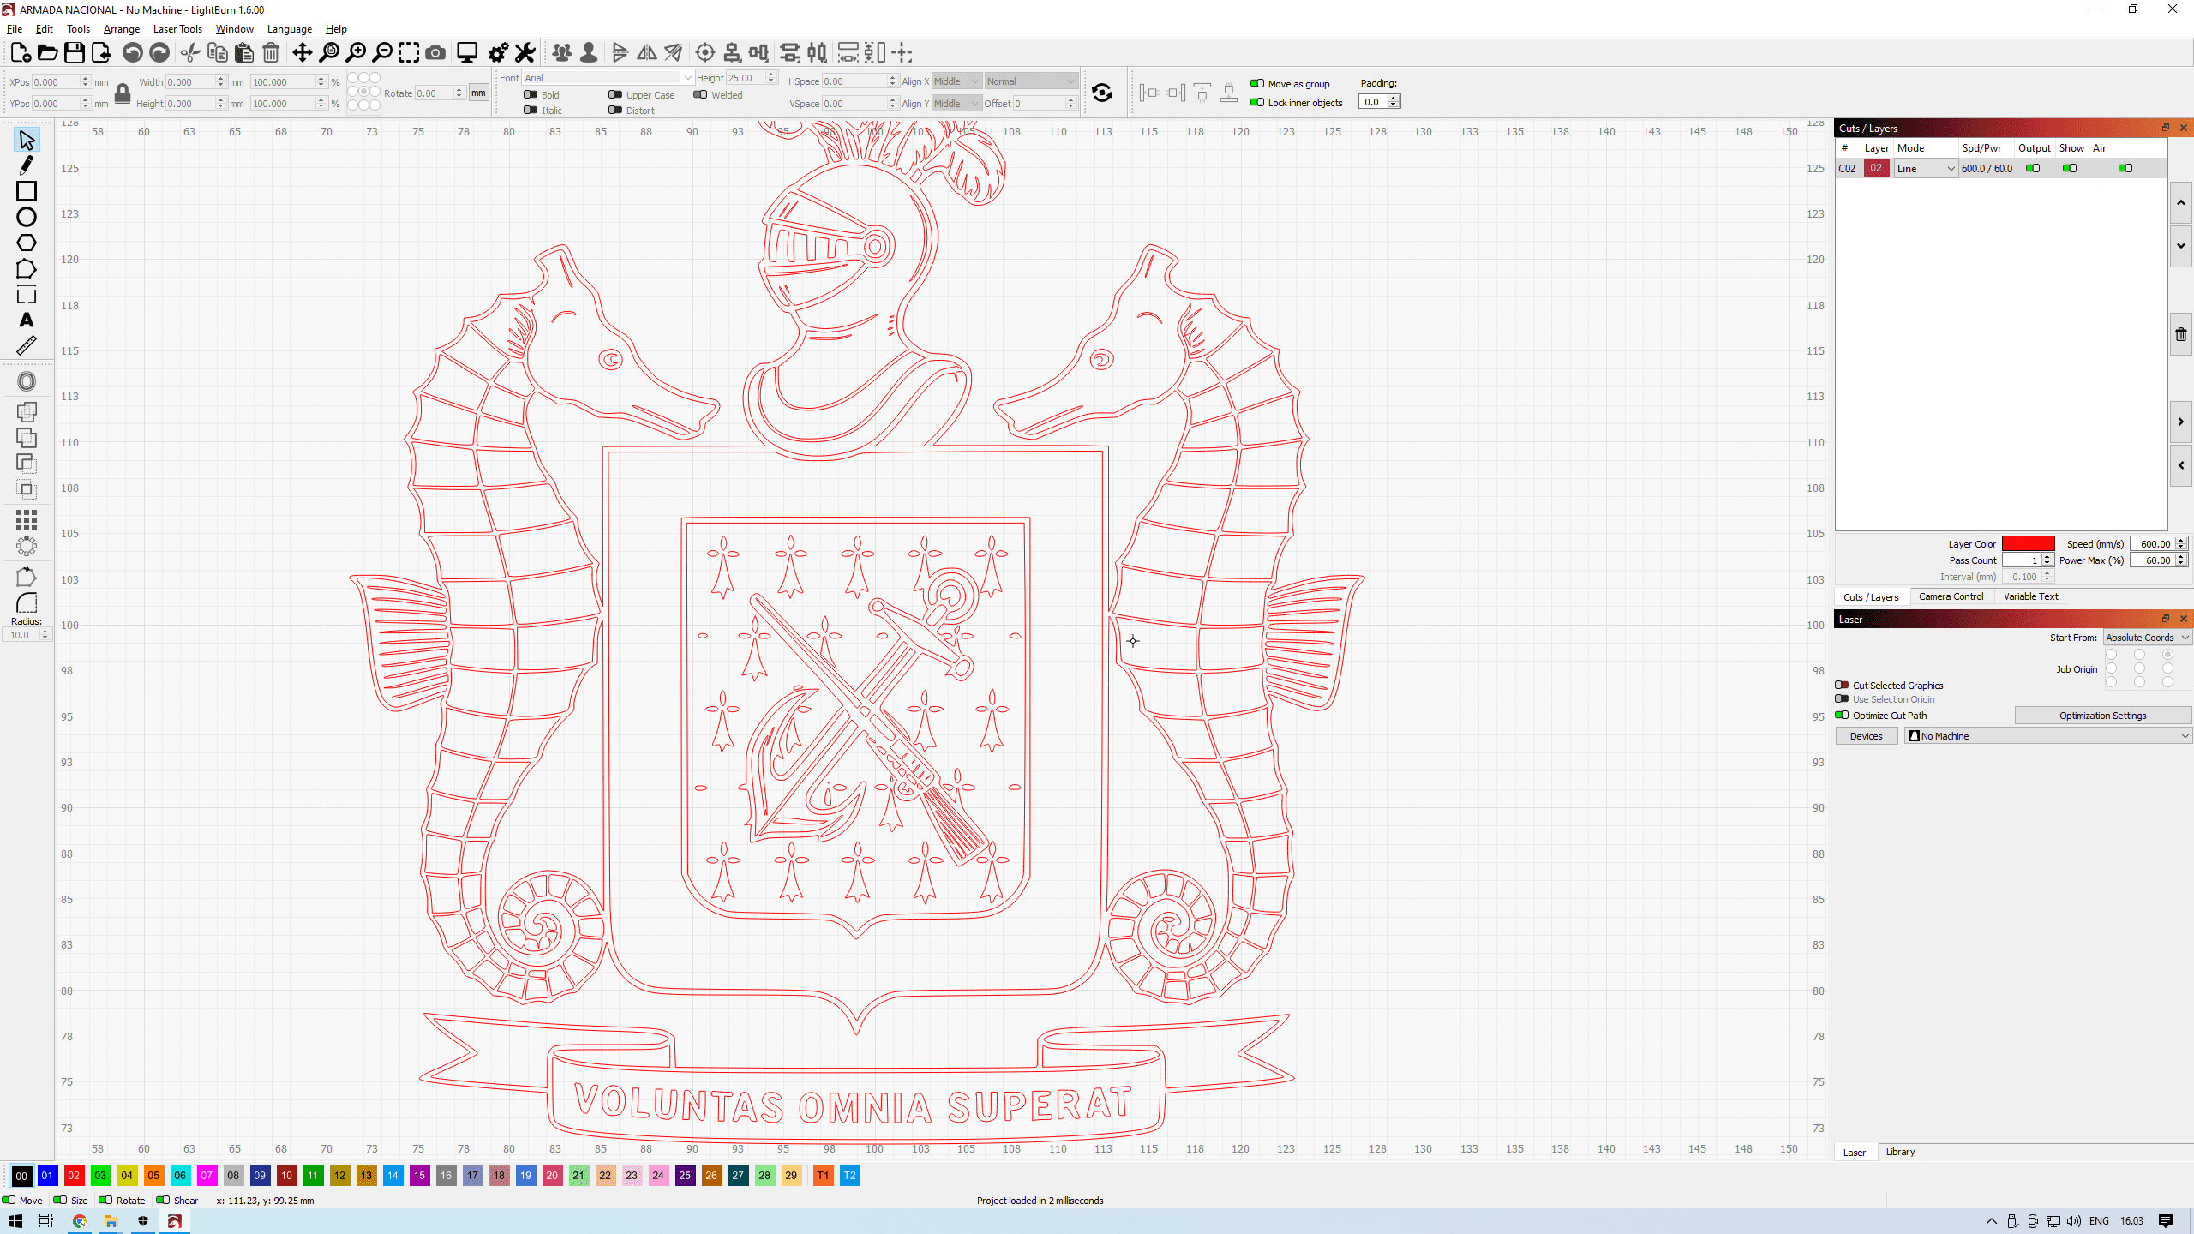Click the Devices button
The width and height of the screenshot is (2194, 1234).
click(x=1866, y=736)
